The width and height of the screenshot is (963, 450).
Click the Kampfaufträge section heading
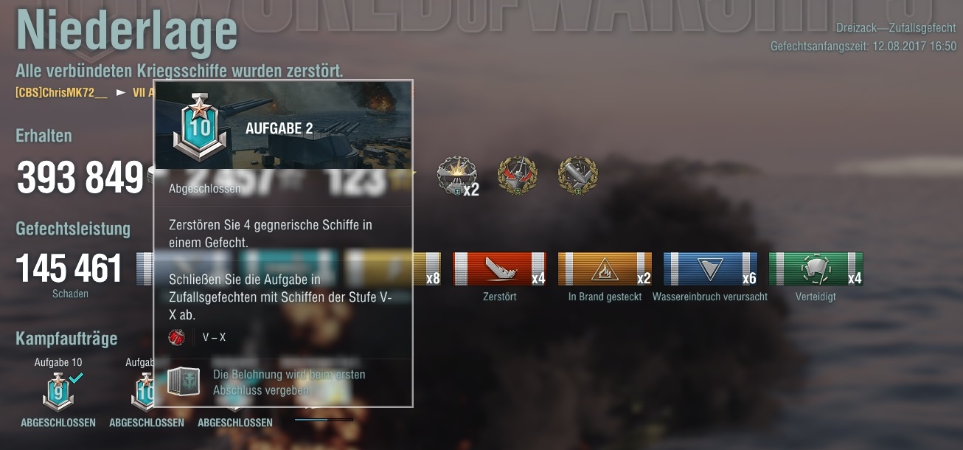pos(66,339)
